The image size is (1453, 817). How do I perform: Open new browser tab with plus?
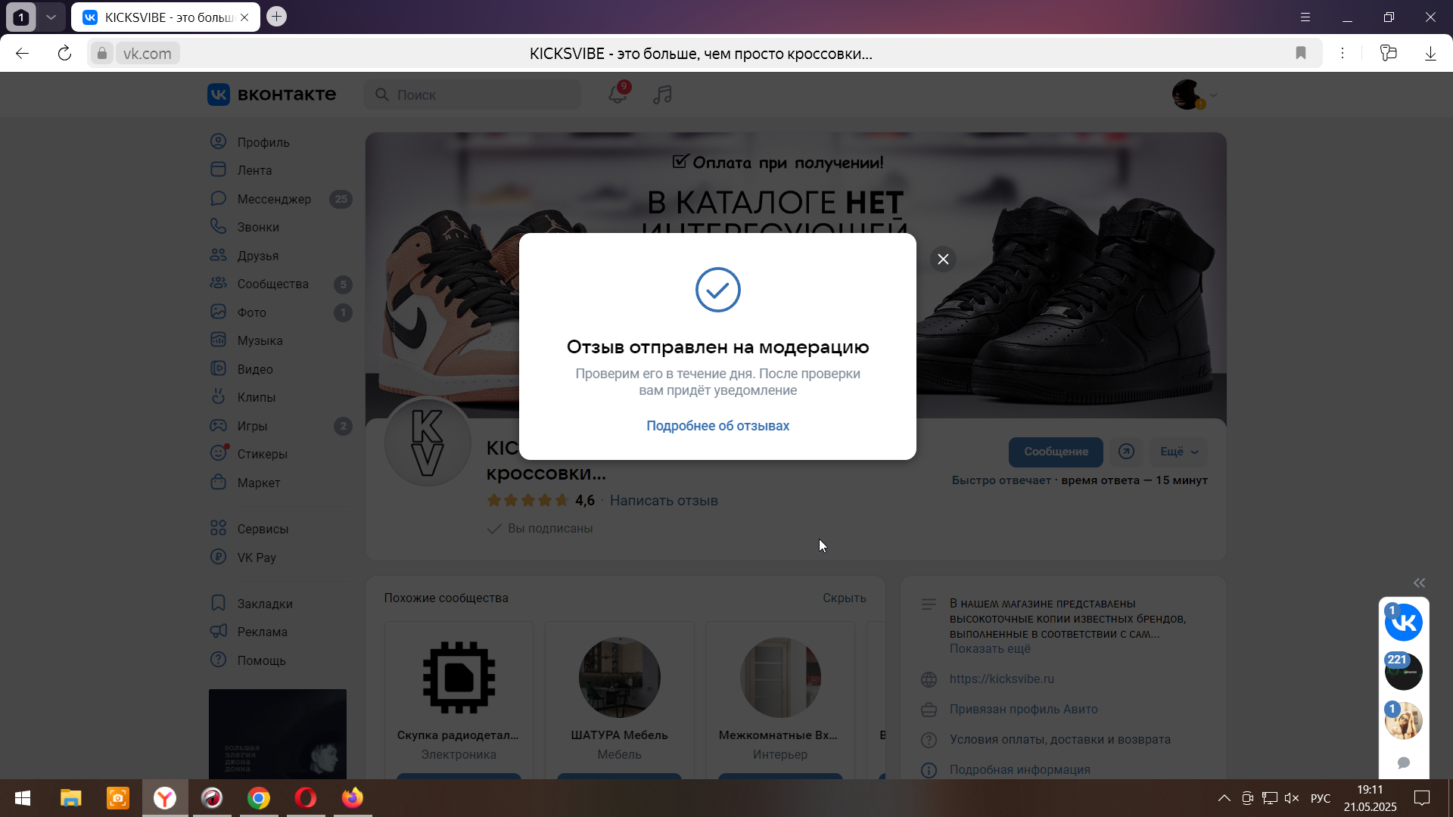(x=276, y=16)
